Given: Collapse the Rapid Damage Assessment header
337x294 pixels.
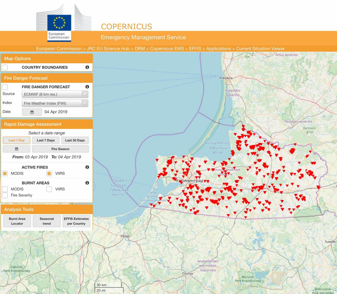Looking at the screenshot, I should [x=47, y=124].
